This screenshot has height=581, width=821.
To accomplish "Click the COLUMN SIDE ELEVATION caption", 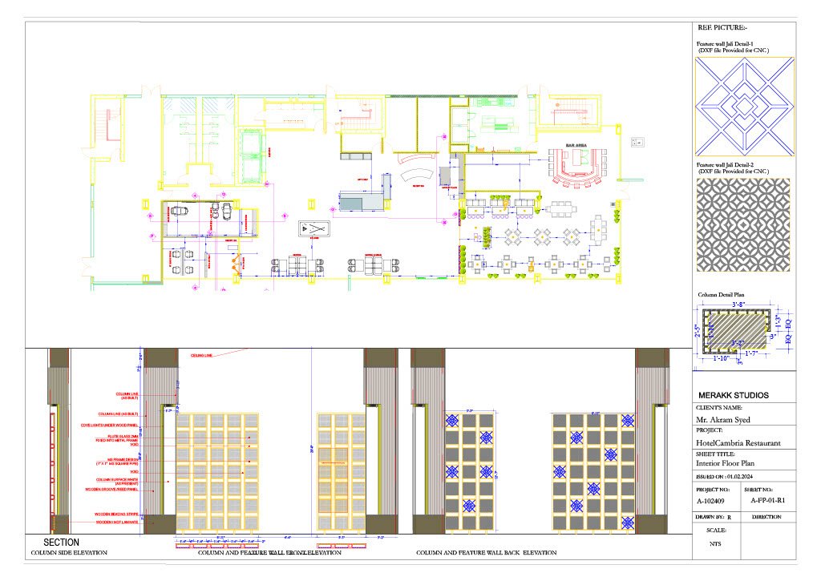I will pyautogui.click(x=69, y=553).
